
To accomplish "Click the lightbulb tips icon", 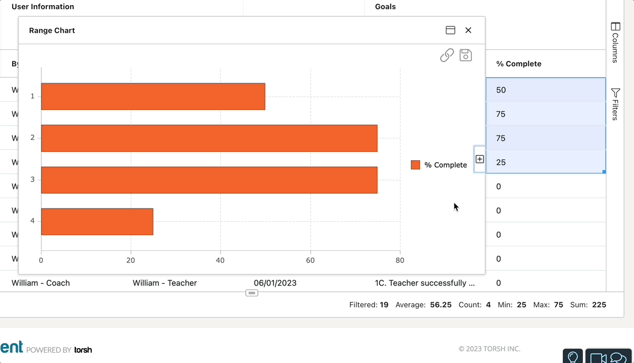I will pos(573,357).
